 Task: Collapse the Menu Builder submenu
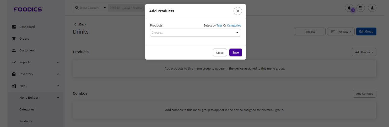(x=58, y=98)
